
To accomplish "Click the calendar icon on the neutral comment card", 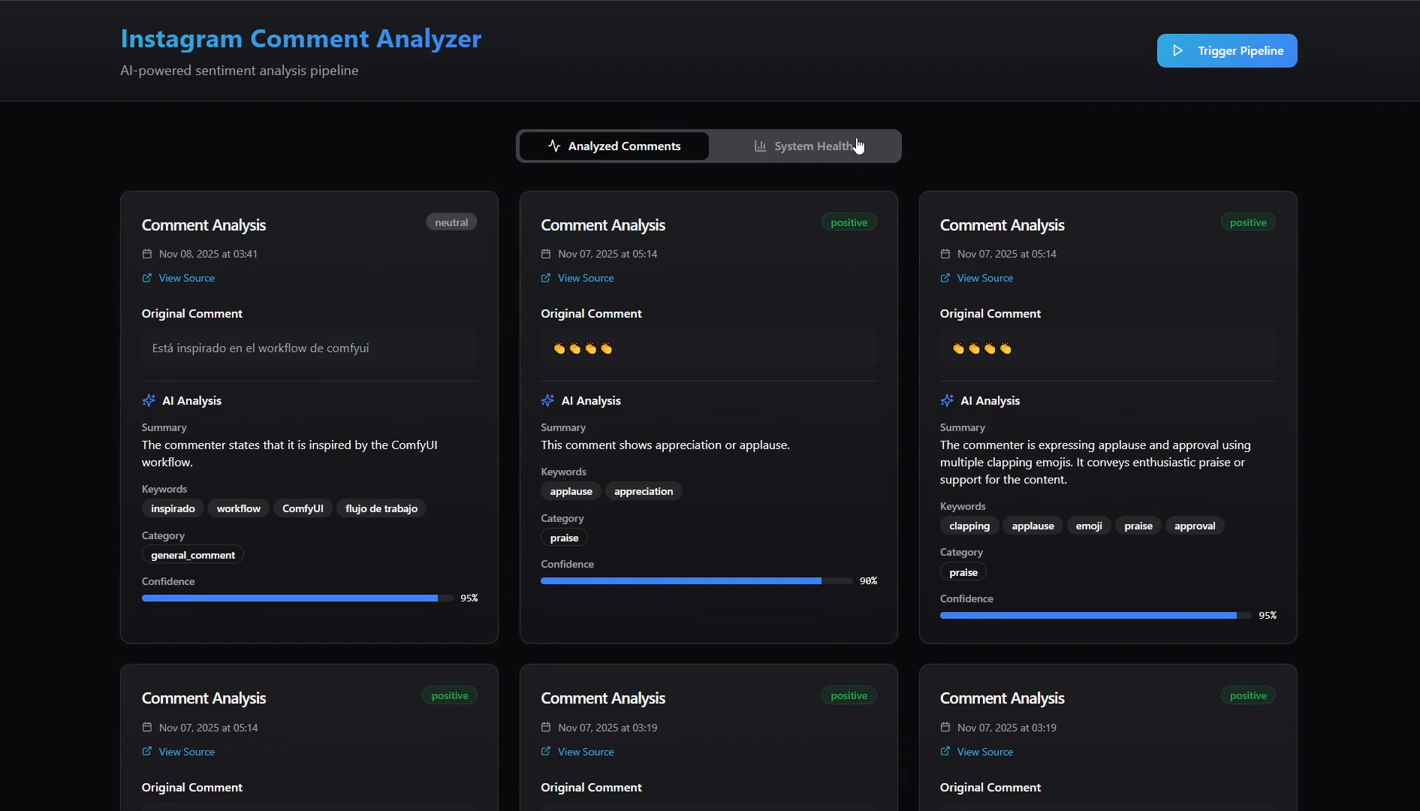I will 146,254.
